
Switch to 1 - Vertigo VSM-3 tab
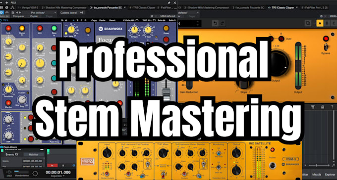point(28,7)
